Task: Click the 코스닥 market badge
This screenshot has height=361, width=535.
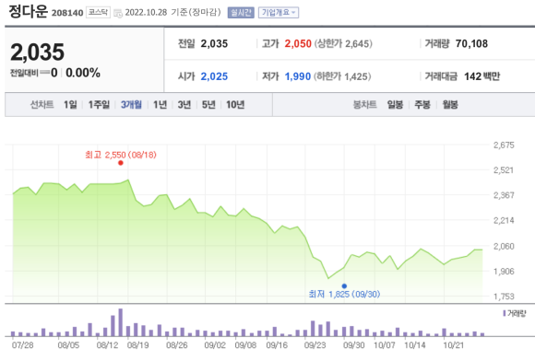Action: 99,13
